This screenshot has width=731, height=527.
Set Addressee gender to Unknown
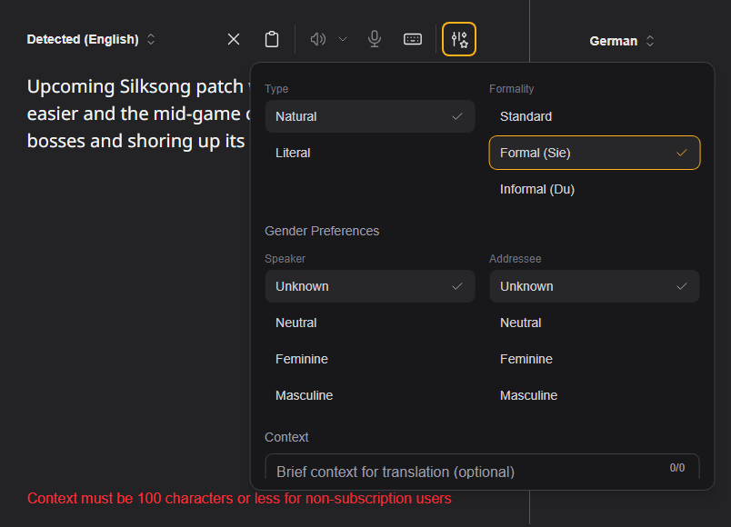[594, 286]
